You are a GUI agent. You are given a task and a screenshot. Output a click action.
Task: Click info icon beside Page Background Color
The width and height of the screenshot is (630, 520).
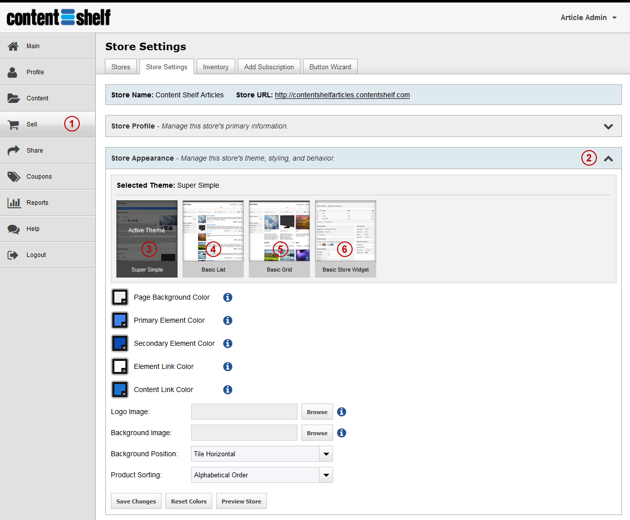pyautogui.click(x=228, y=297)
